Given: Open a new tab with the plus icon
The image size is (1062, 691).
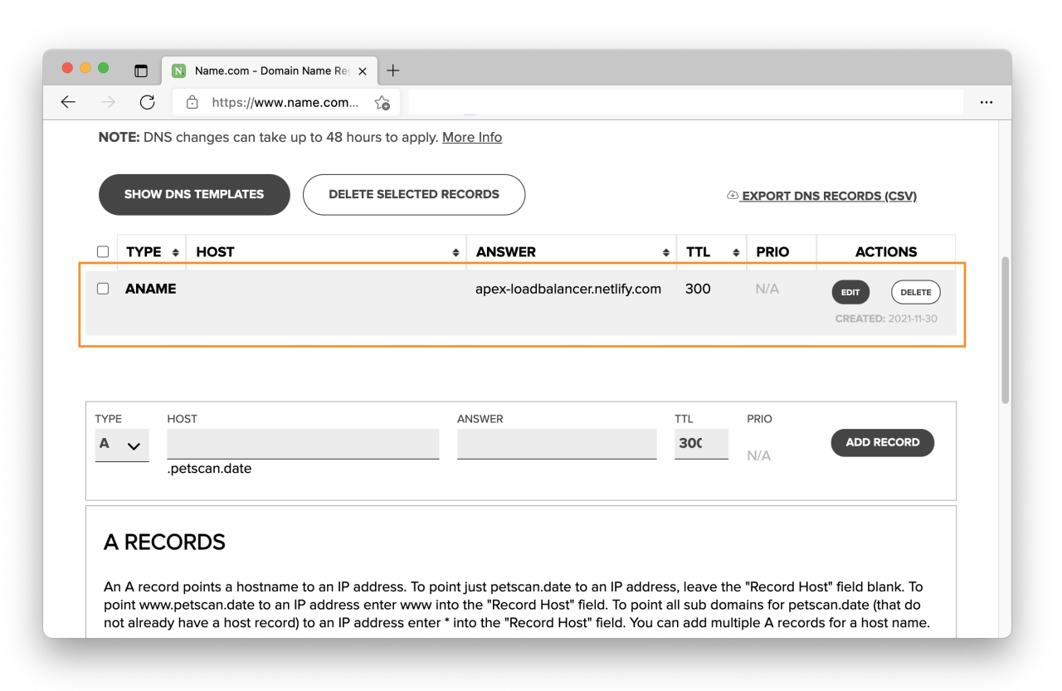Looking at the screenshot, I should [392, 70].
